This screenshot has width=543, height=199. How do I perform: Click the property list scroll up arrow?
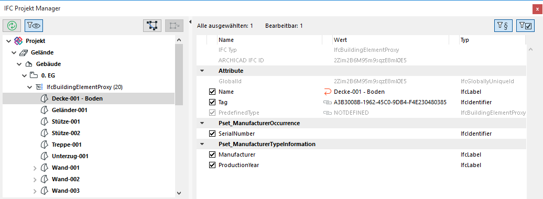point(530,50)
